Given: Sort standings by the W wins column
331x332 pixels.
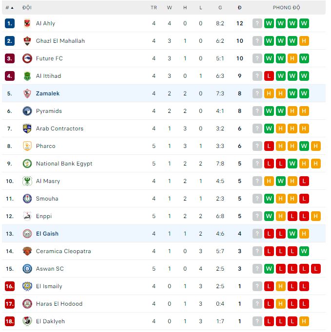Looking at the screenshot, I should coord(170,8).
